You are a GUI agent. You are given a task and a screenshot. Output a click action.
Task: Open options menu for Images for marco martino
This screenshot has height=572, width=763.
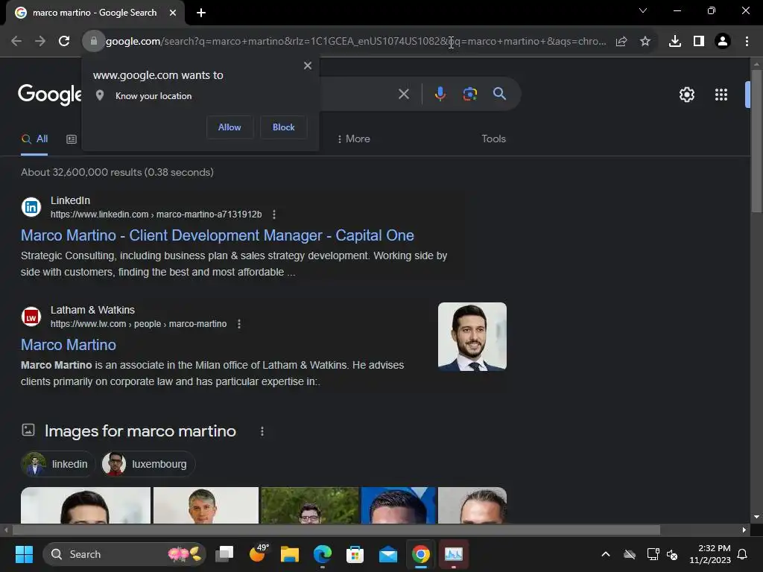262,431
